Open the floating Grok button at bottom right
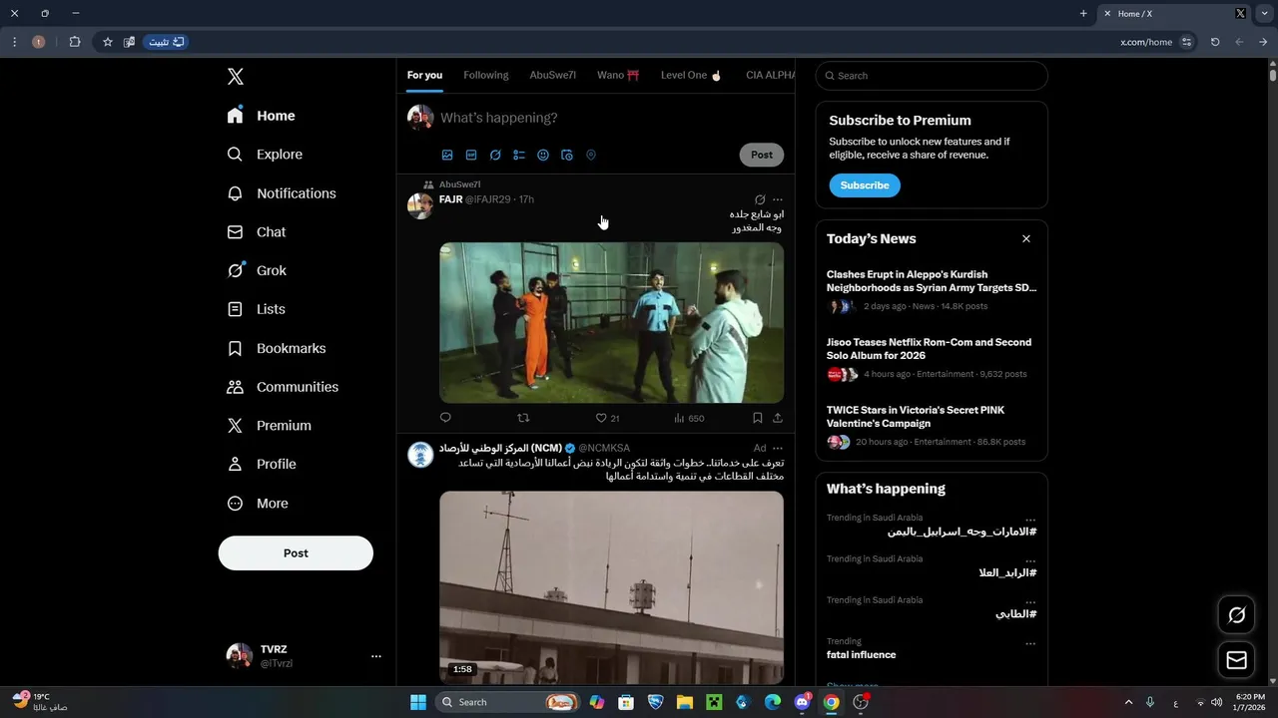The image size is (1278, 718). [x=1236, y=615]
